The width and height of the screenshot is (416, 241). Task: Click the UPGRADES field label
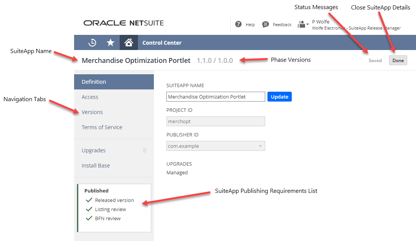pos(179,164)
